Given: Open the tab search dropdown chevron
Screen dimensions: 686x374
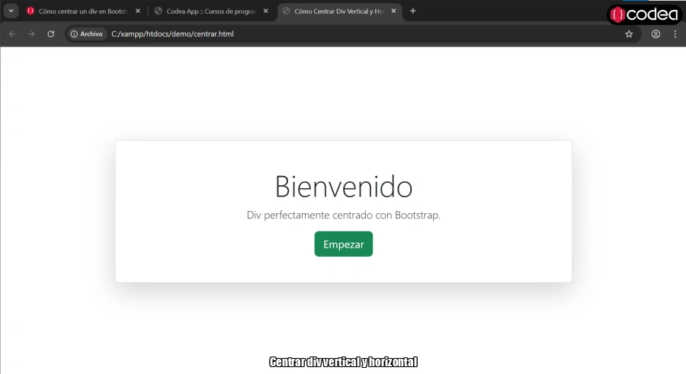Looking at the screenshot, I should tap(11, 11).
